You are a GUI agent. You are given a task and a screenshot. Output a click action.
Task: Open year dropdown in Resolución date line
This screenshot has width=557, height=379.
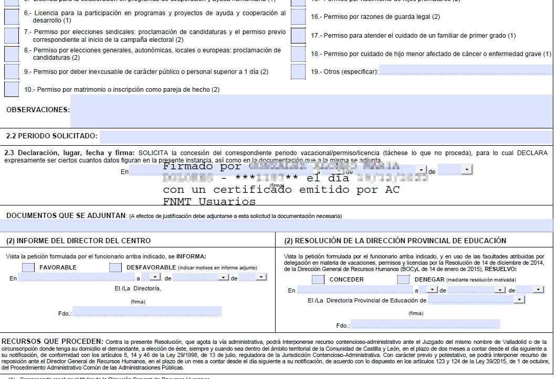click(x=539, y=289)
